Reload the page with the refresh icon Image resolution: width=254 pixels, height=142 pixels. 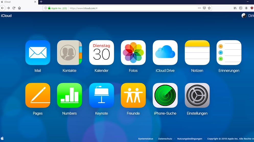coord(14,8)
